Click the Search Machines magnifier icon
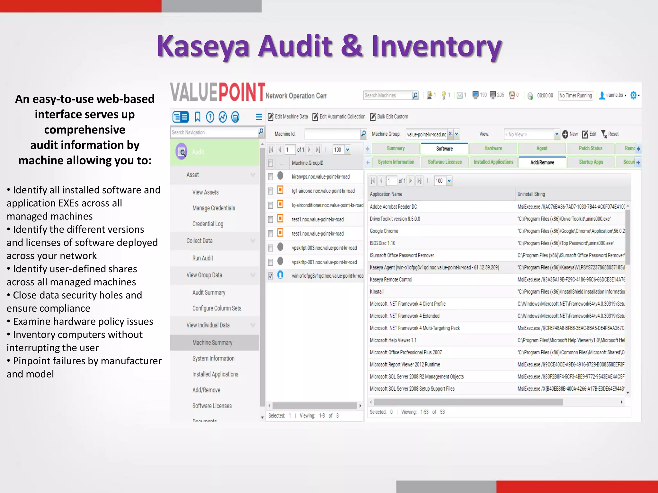Viewport: 658px width, 493px height. click(x=415, y=95)
